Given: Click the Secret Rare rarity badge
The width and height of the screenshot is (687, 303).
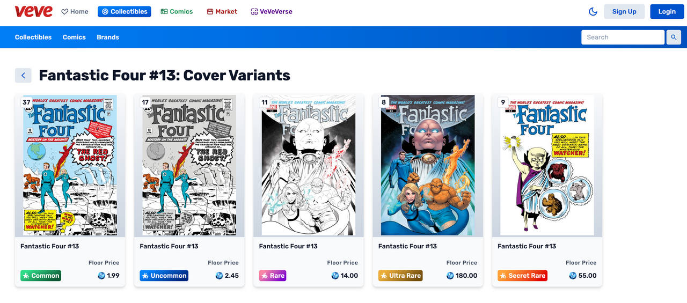Looking at the screenshot, I should point(522,276).
